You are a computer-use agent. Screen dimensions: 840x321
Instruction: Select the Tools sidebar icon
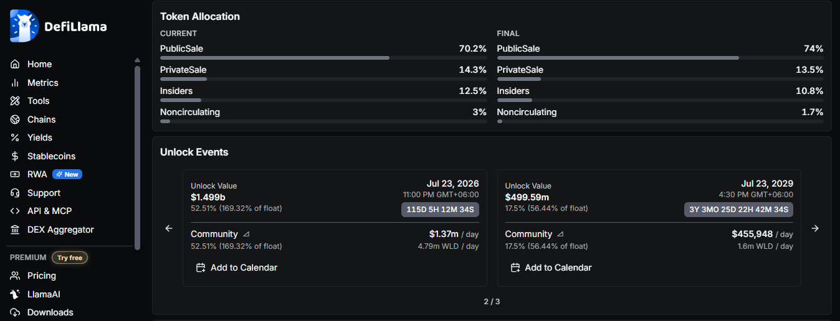(x=16, y=101)
